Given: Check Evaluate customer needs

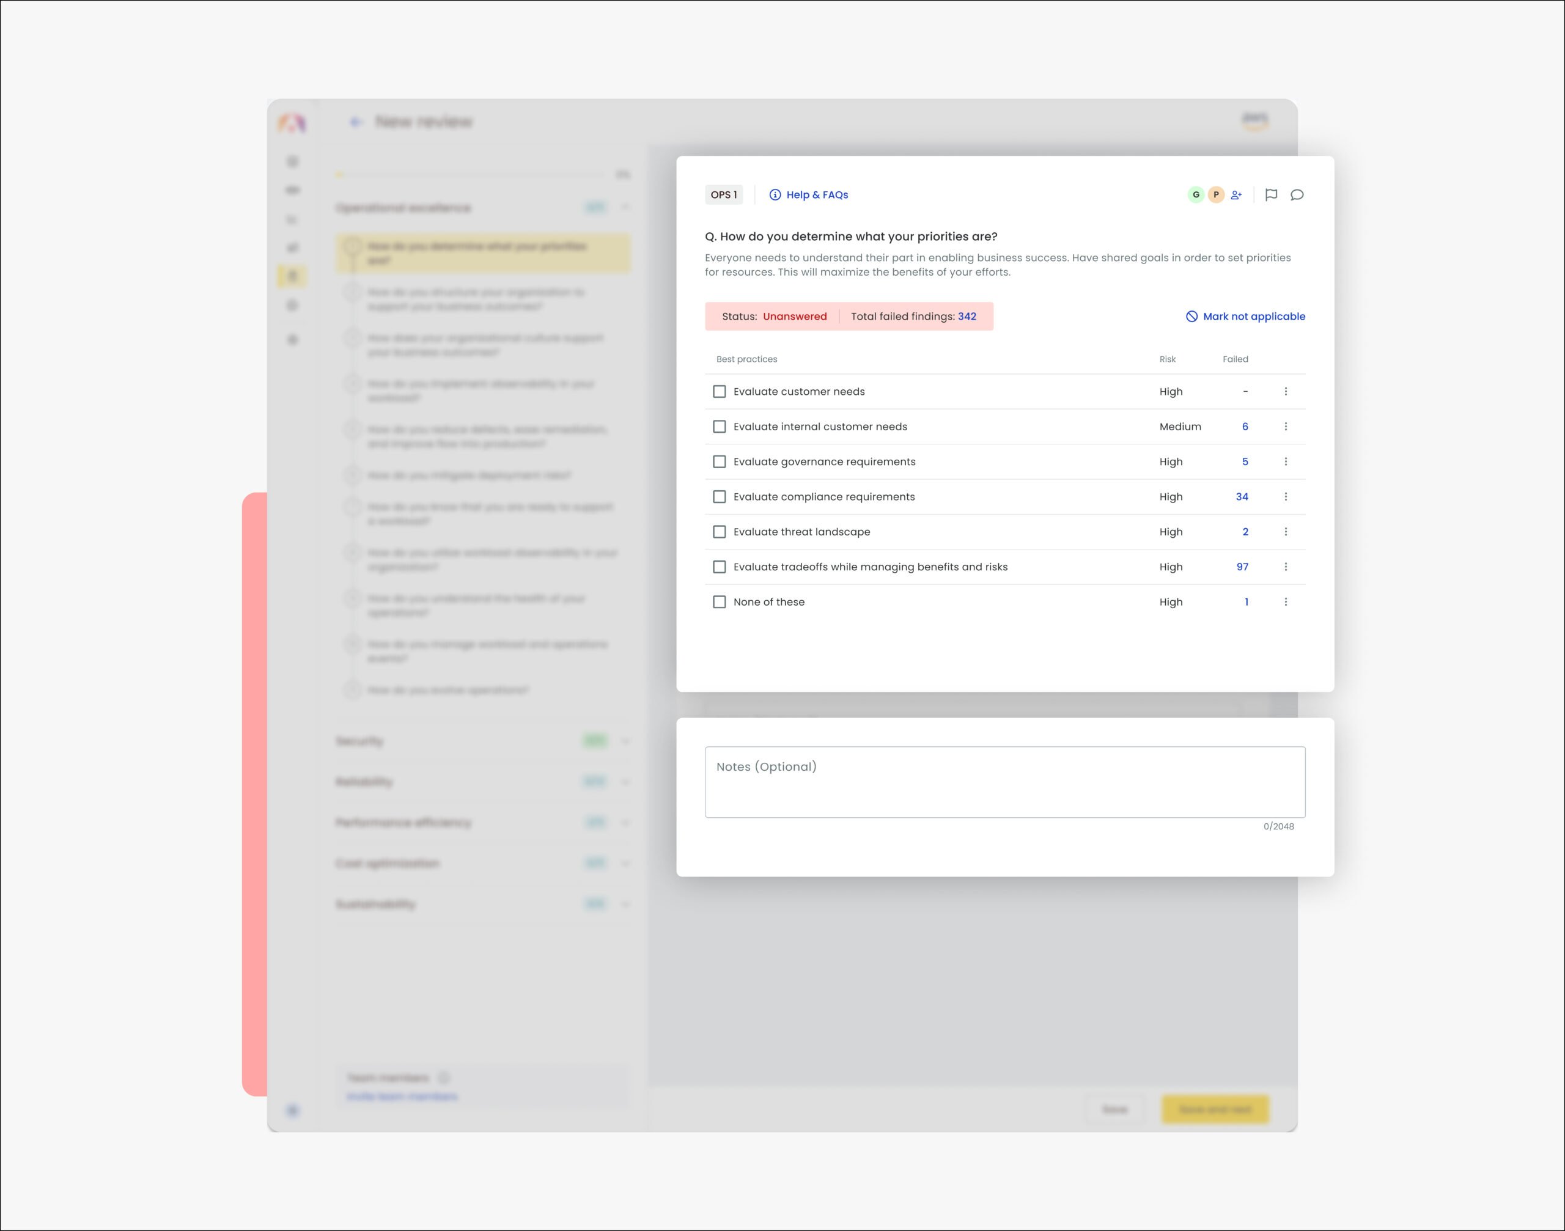Looking at the screenshot, I should [x=719, y=391].
